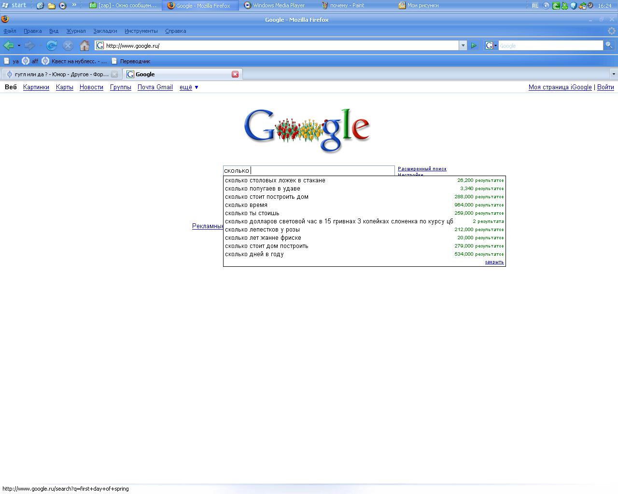Open the Инструменты menu

tap(141, 31)
